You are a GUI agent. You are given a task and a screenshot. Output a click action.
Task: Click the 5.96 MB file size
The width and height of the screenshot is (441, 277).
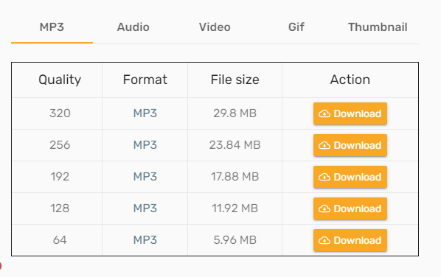point(235,240)
